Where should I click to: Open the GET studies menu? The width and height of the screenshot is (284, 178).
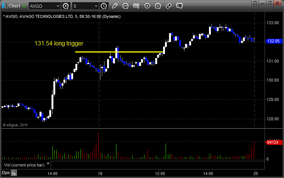pyautogui.click(x=136, y=6)
